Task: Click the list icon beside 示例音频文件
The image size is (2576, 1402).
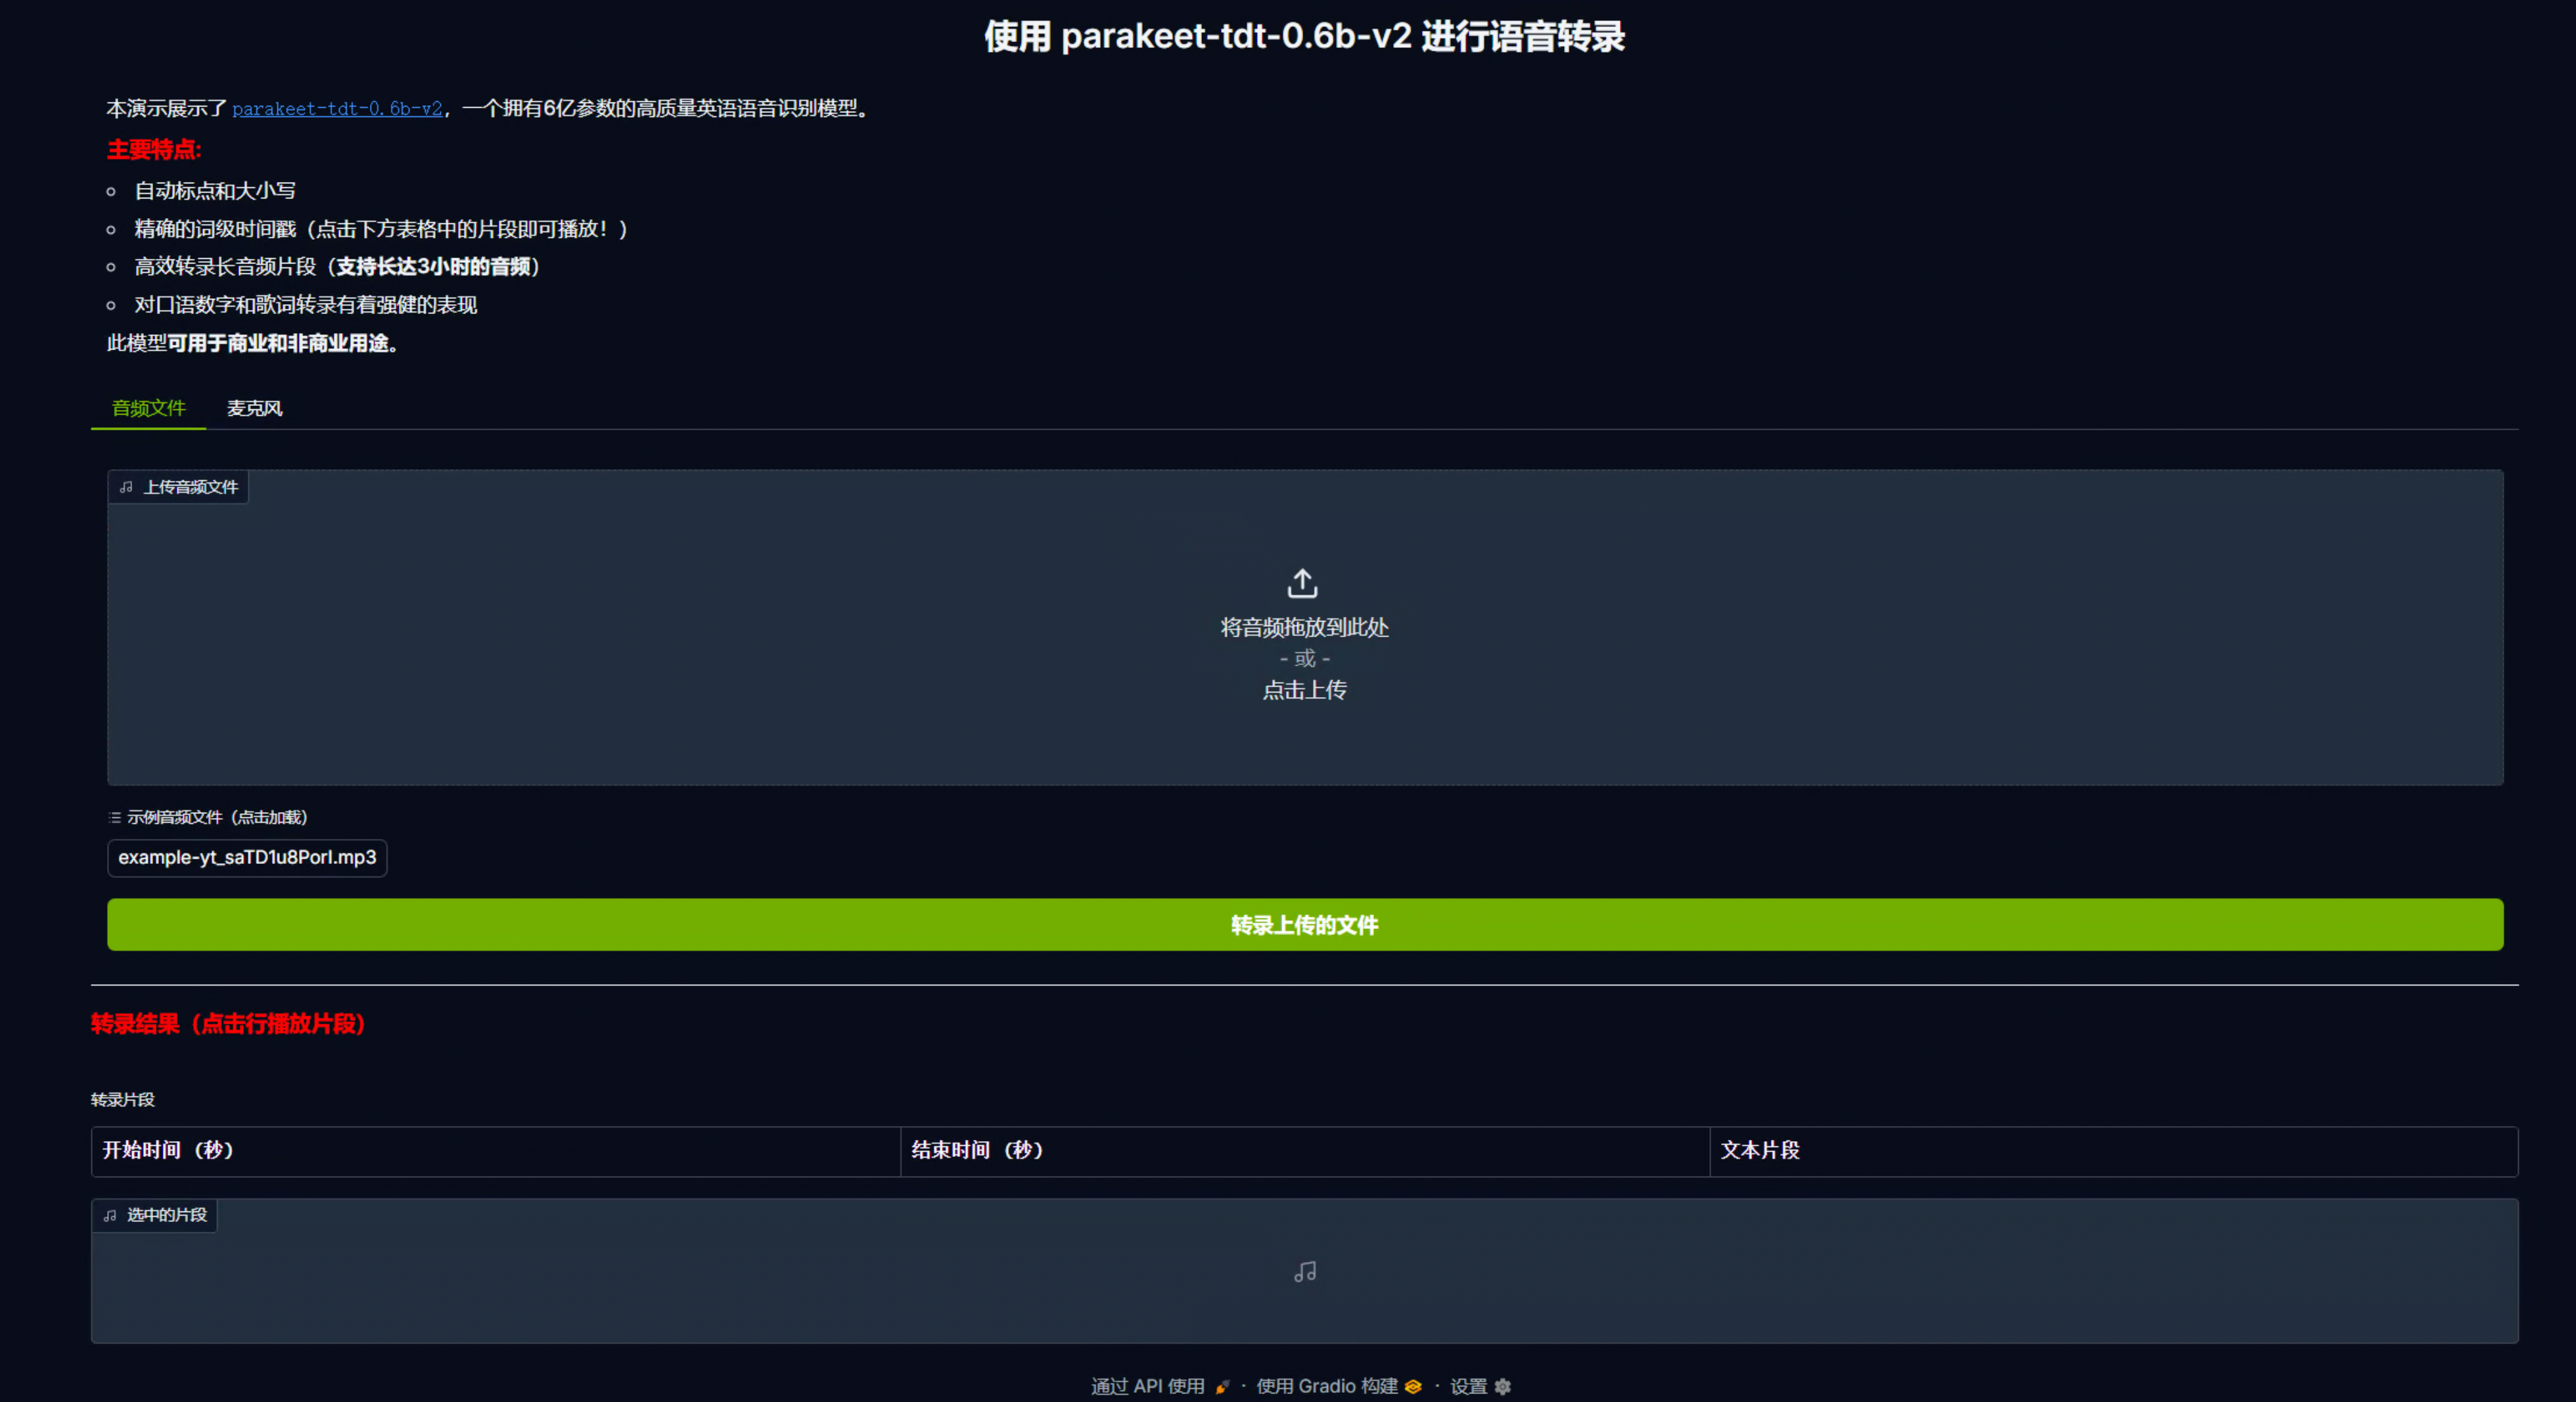Action: click(x=114, y=817)
